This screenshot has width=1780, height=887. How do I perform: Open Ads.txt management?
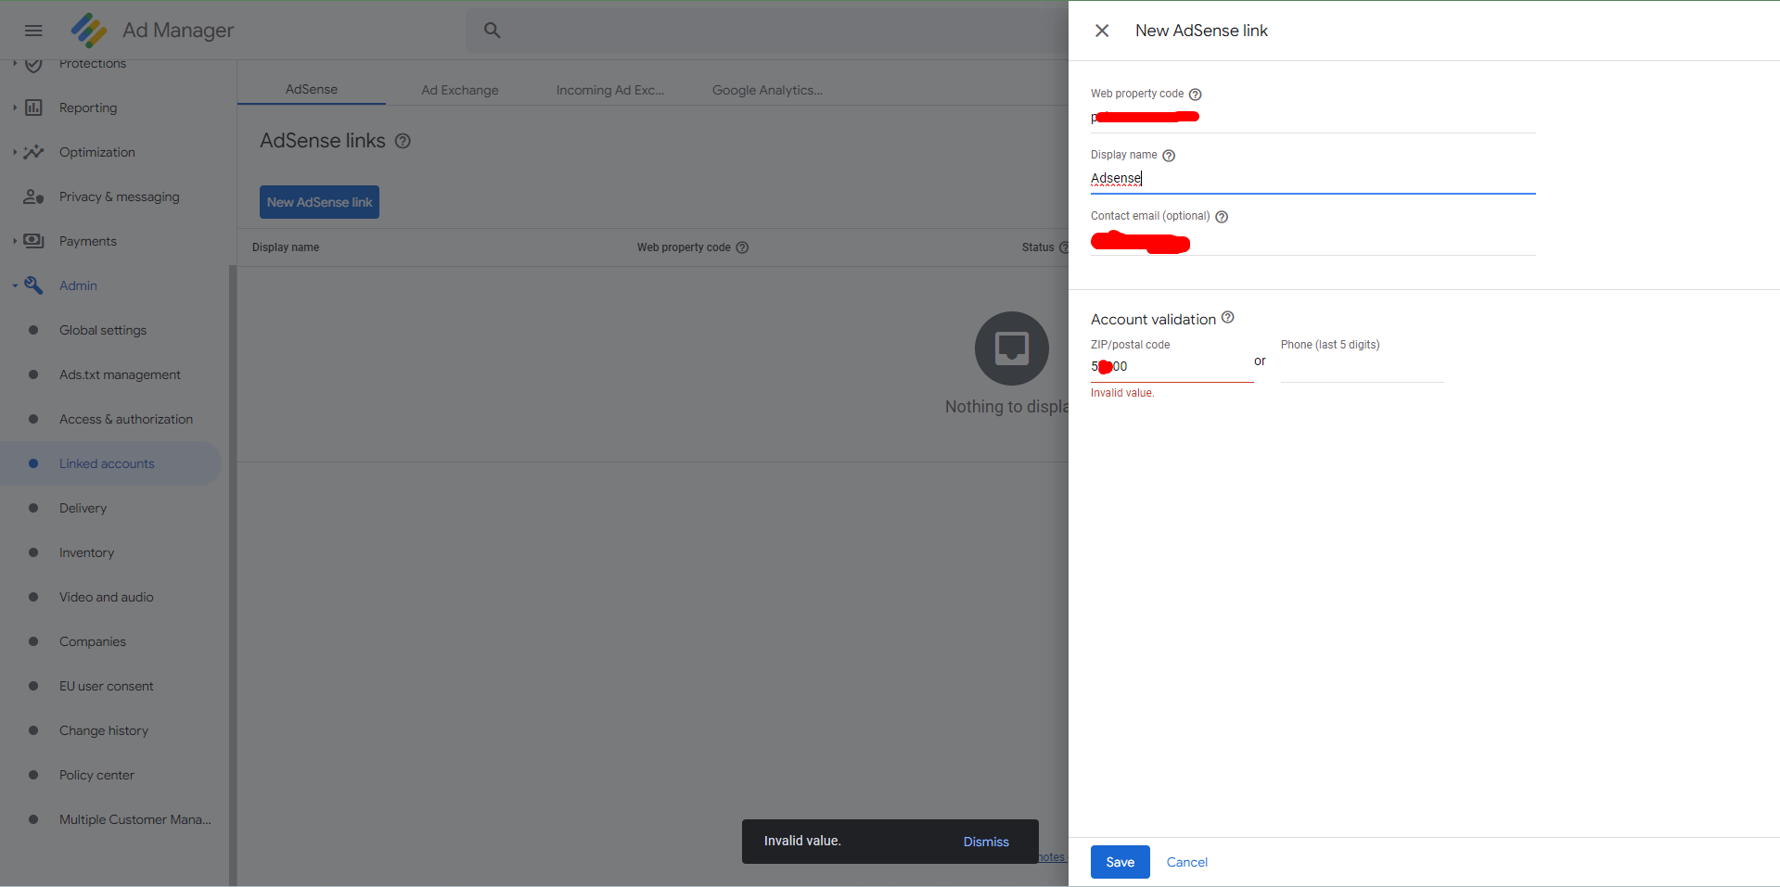120,374
